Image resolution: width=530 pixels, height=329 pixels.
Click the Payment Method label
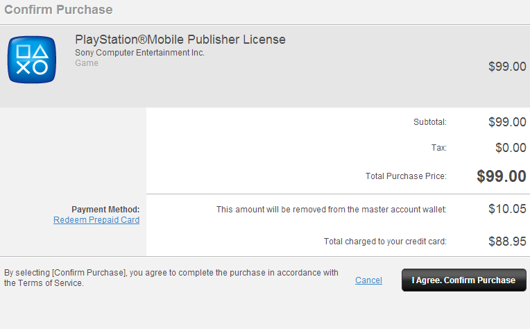(105, 210)
